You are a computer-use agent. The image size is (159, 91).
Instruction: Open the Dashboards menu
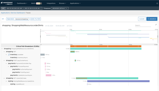[22, 3]
